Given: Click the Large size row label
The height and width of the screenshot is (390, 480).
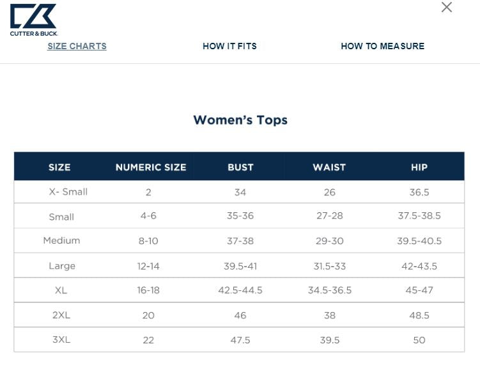Looking at the screenshot, I should click(62, 266).
